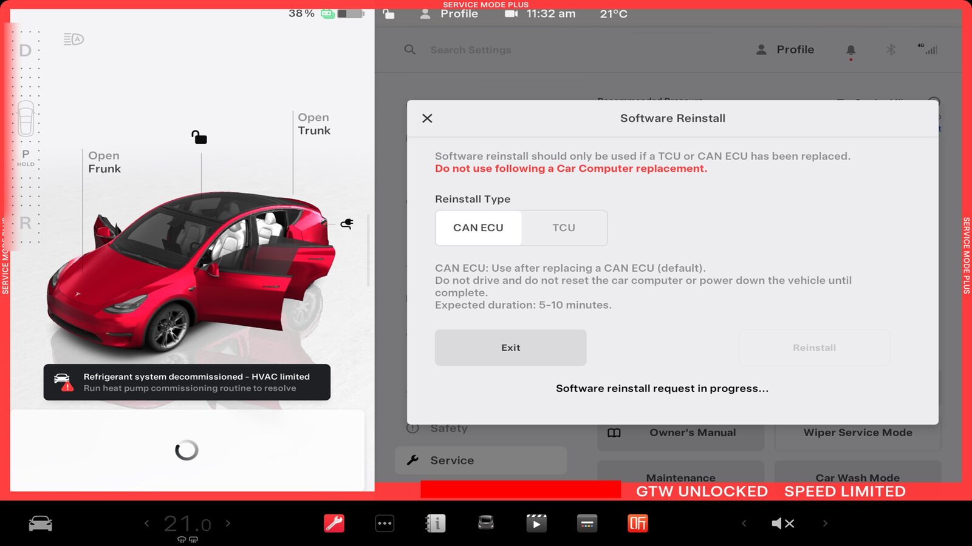972x546 pixels.
Task: Click the Reinstall button
Action: point(814,348)
